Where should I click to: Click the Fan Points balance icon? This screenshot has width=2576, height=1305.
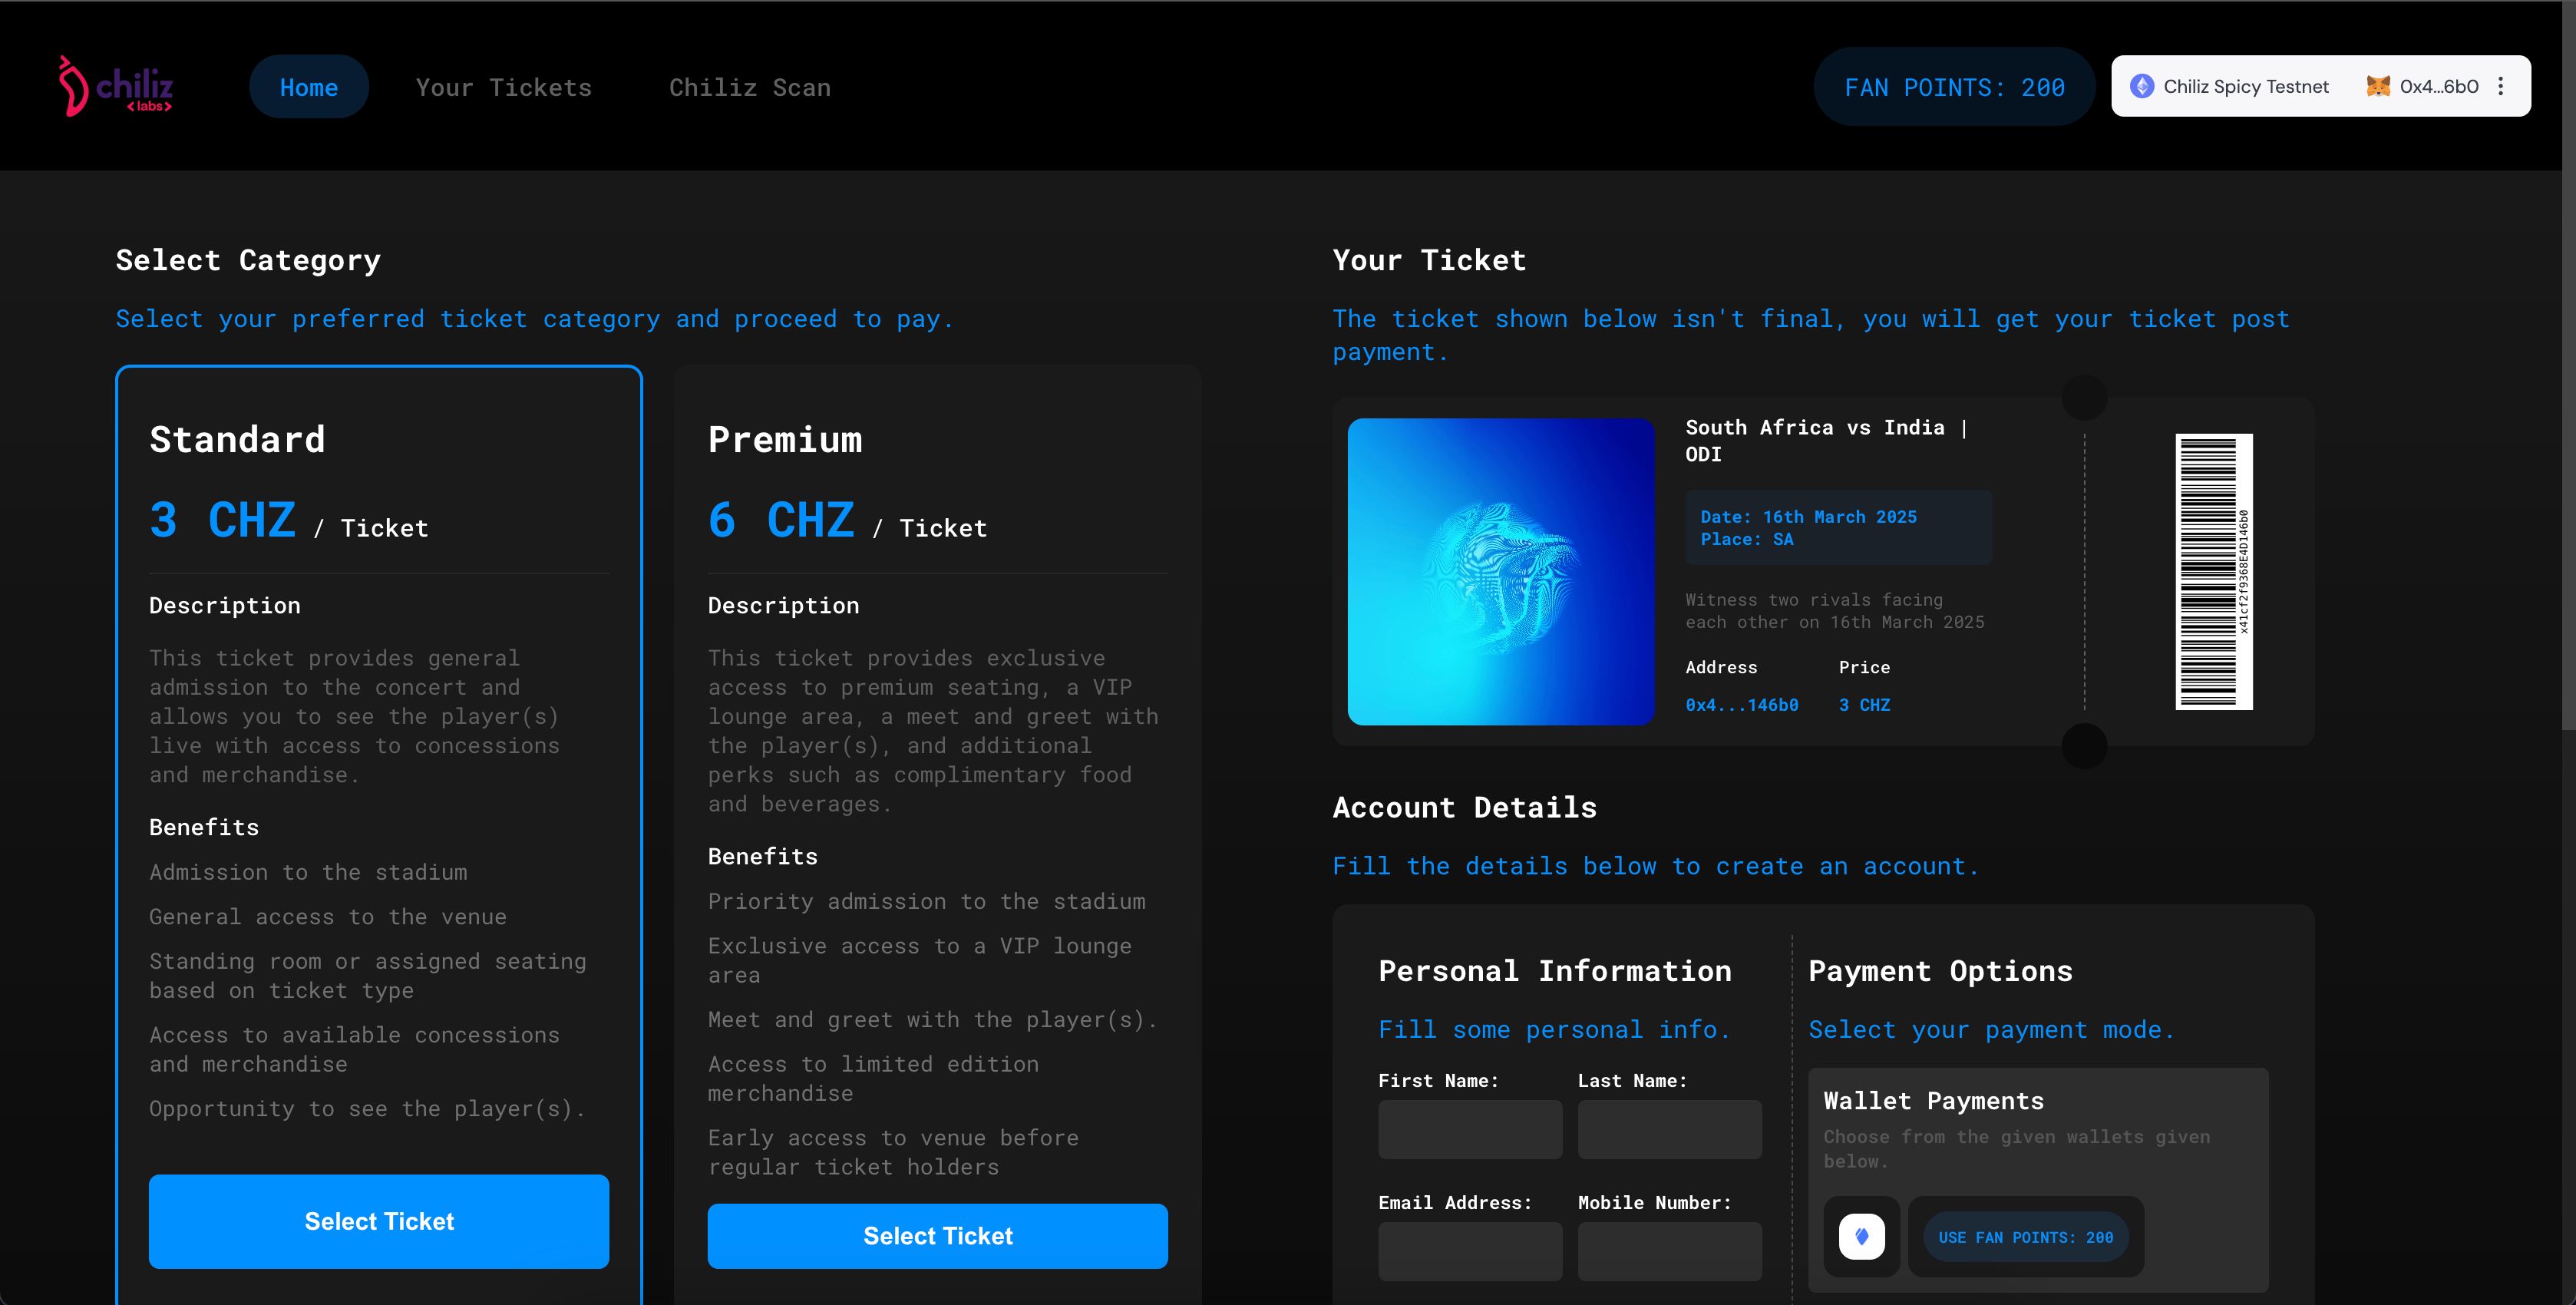[1959, 87]
